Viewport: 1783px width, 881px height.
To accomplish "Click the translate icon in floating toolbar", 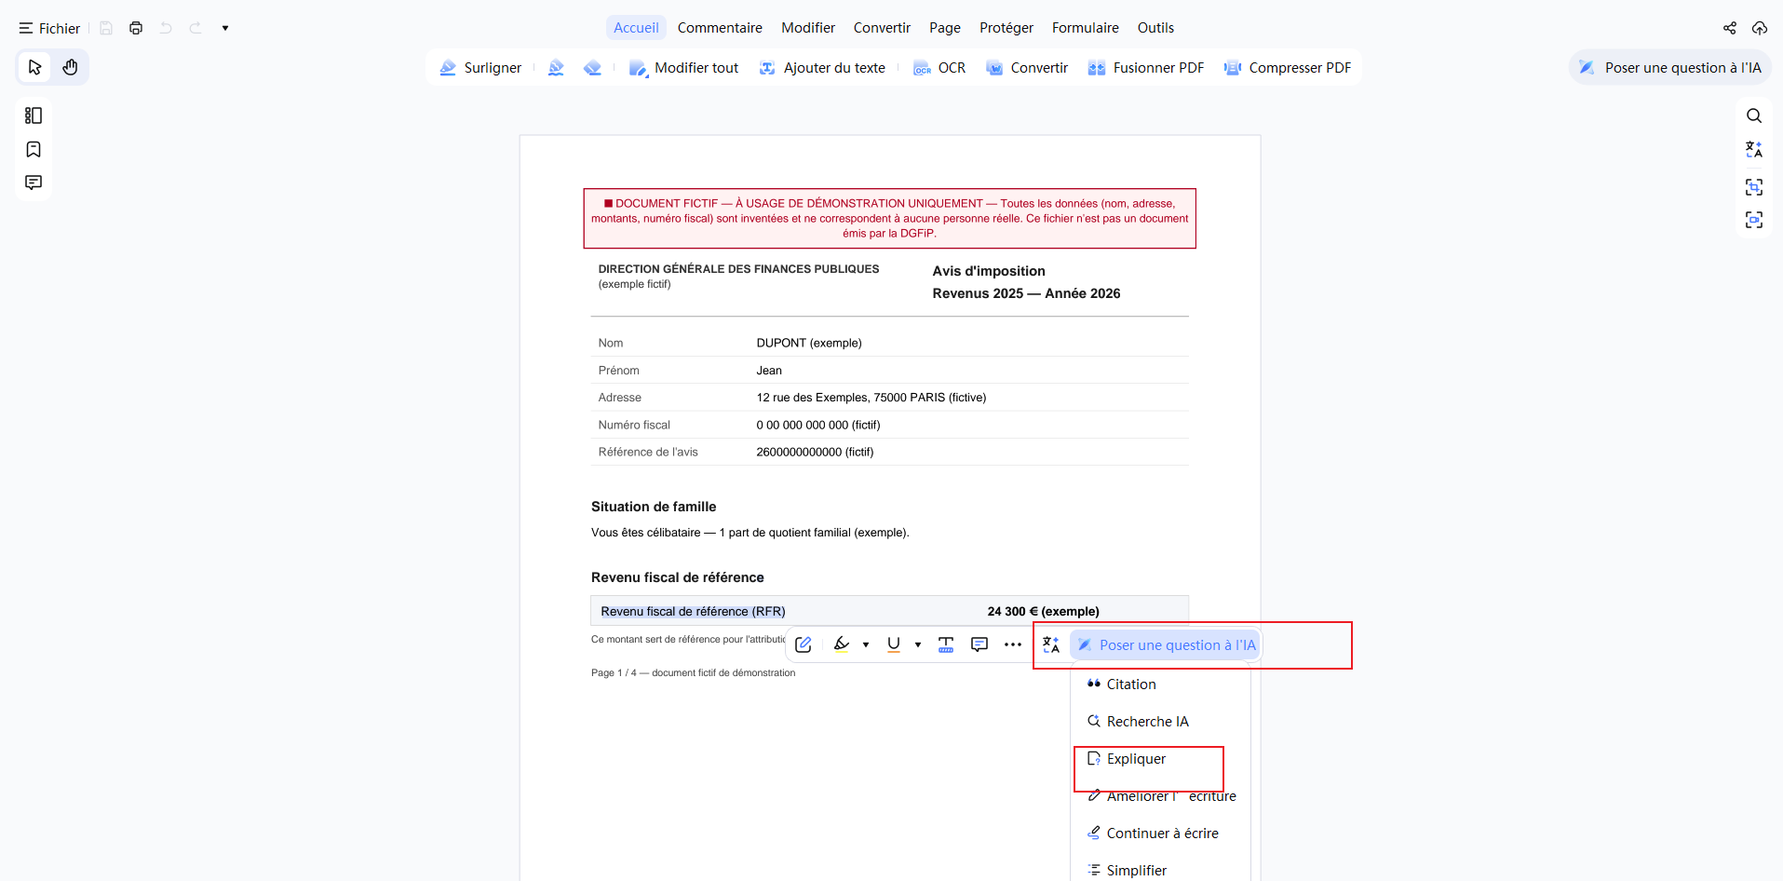I will pos(1051,644).
